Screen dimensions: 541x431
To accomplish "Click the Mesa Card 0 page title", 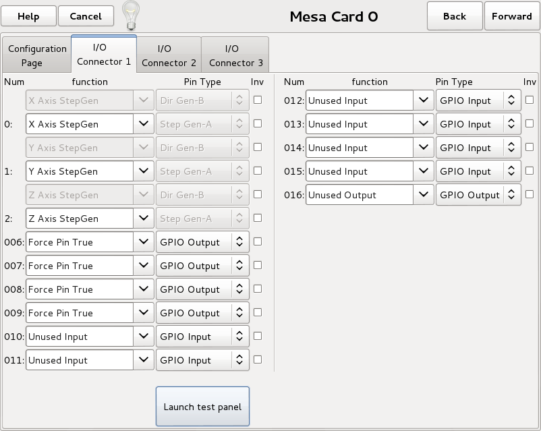I will [334, 17].
